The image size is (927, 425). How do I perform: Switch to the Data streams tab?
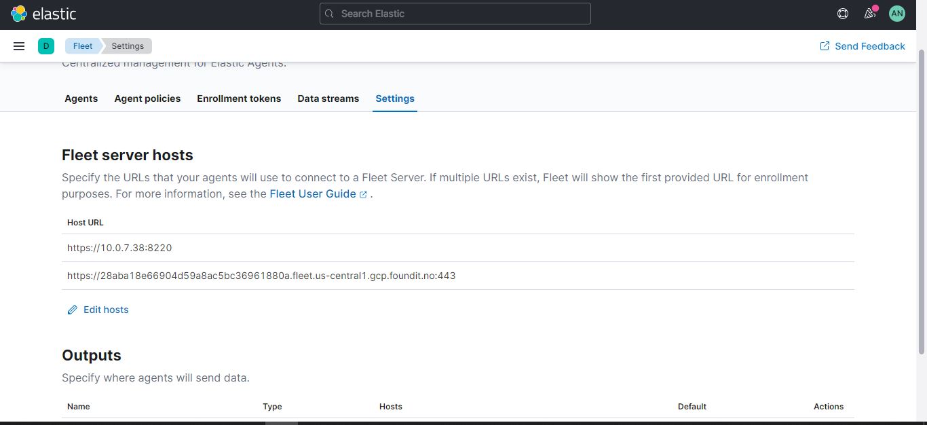328,98
